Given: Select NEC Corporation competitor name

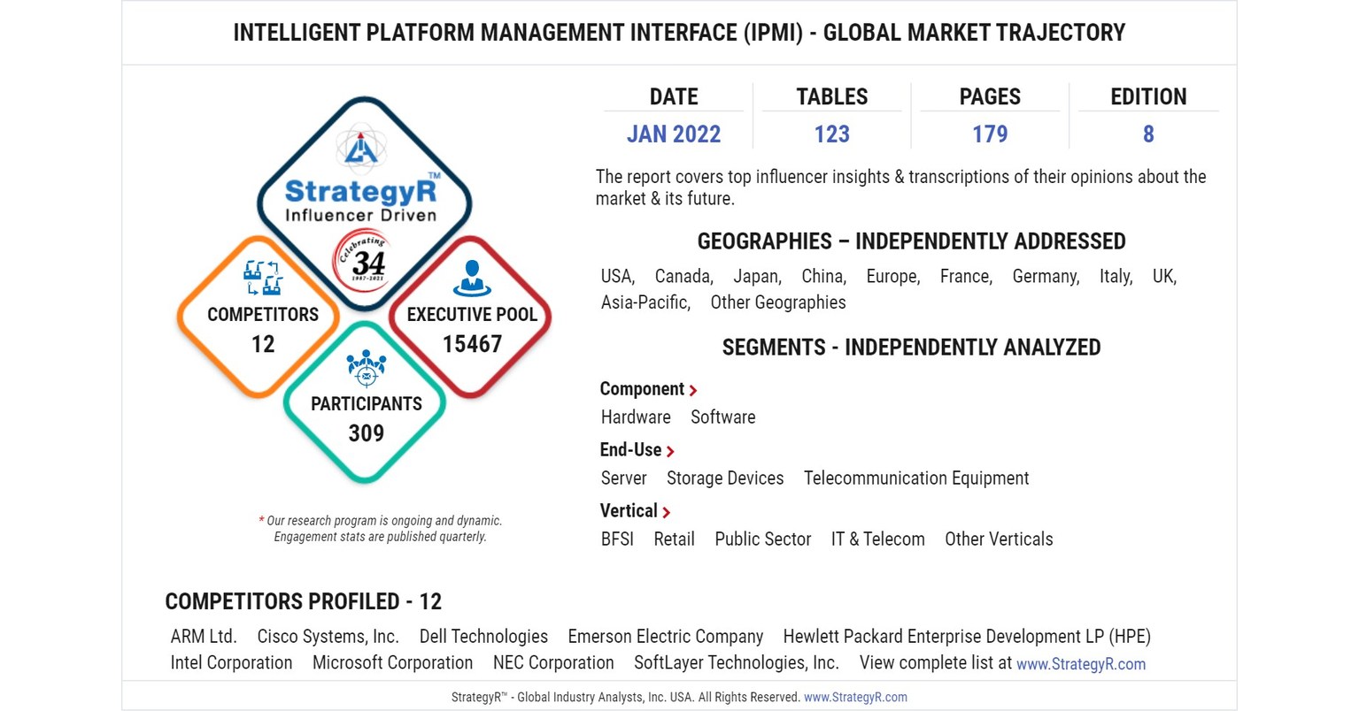Looking at the screenshot, I should click(553, 662).
